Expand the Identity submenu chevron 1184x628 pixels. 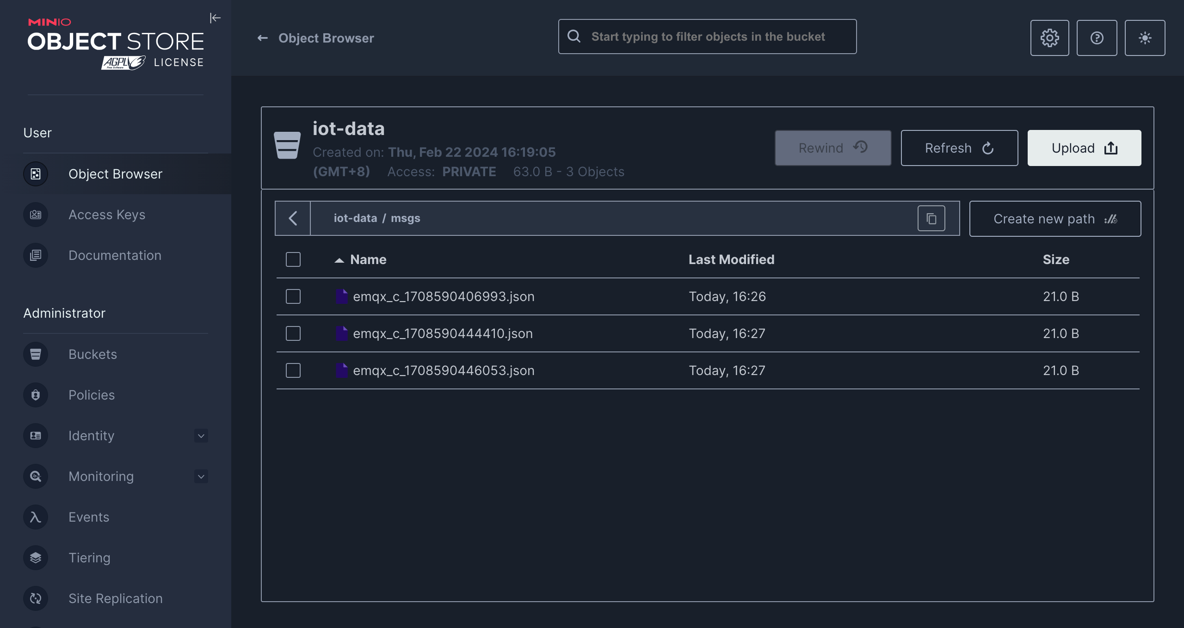pos(201,436)
